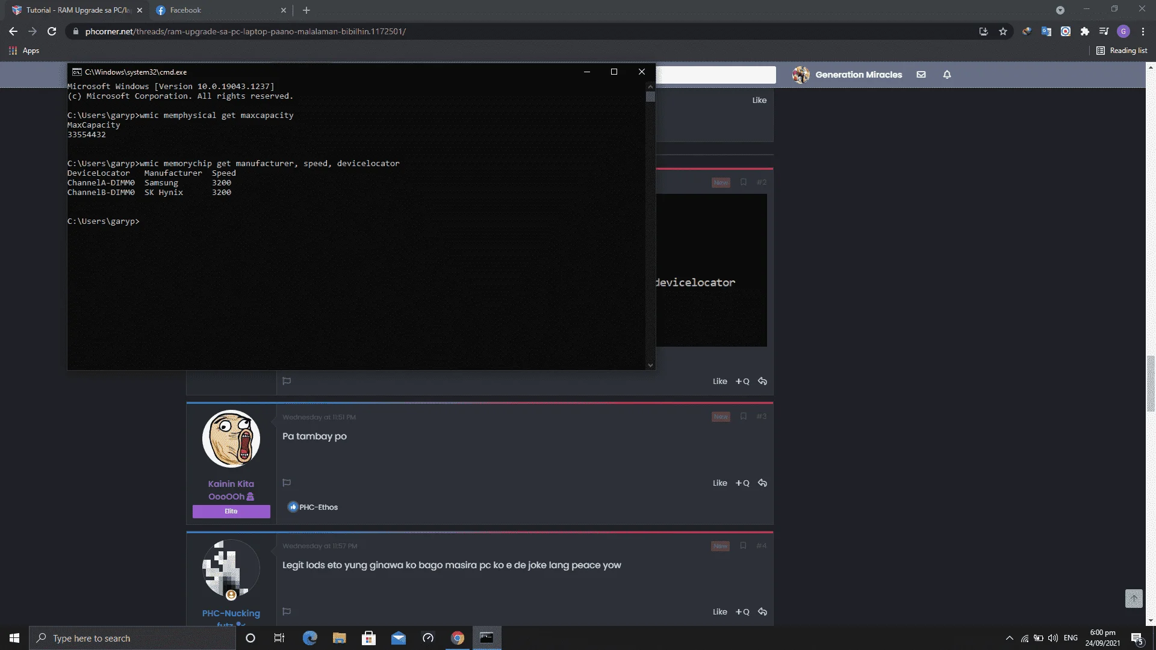Viewport: 1156px width, 650px height.
Task: Open a new browser tab
Action: tap(306, 10)
